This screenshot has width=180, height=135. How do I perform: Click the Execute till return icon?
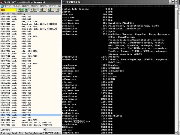[57, 10]
